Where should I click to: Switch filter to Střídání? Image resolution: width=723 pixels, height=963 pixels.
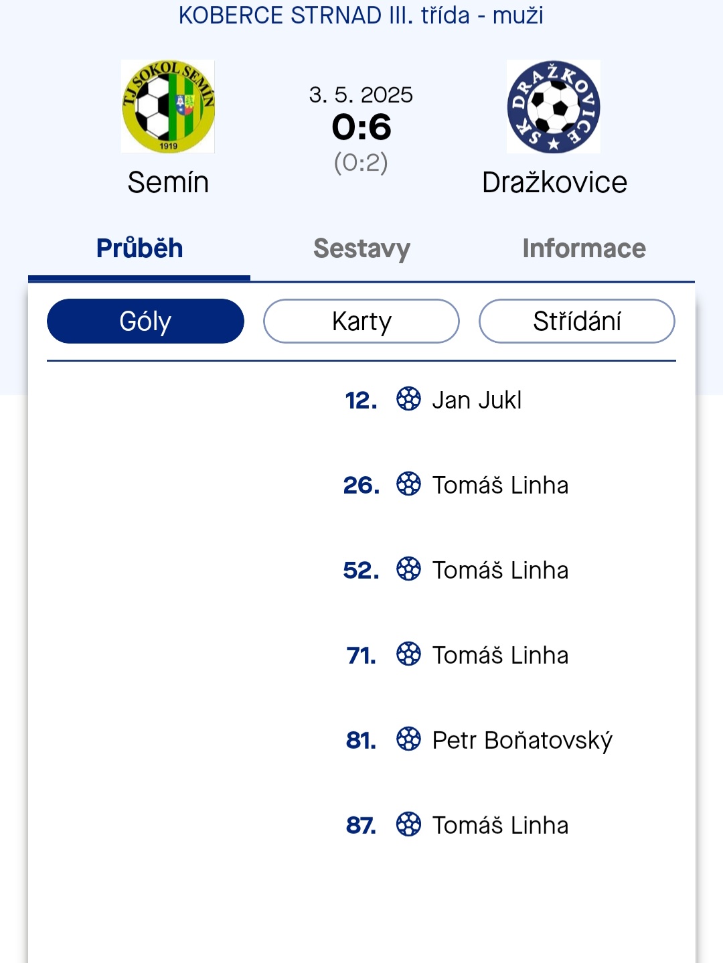[577, 321]
